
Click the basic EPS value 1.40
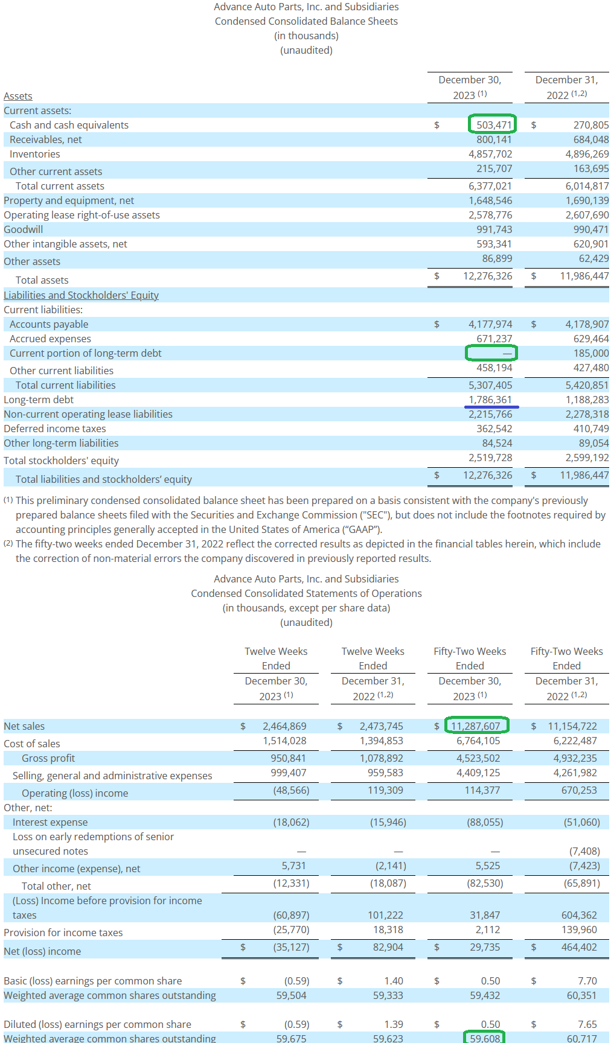[394, 981]
